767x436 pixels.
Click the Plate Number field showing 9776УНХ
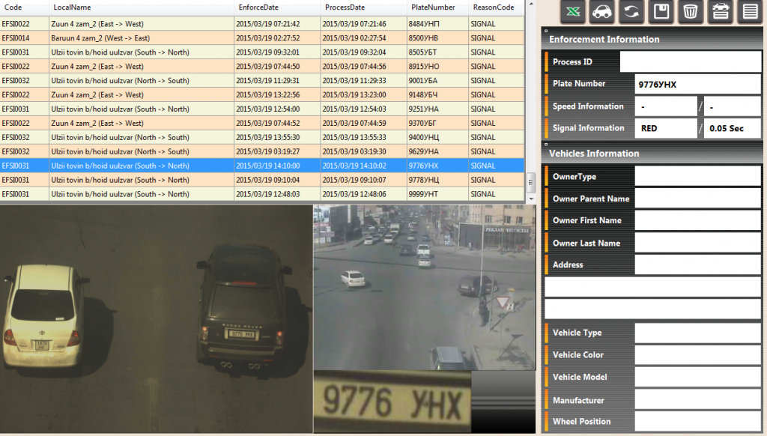pyautogui.click(x=697, y=85)
